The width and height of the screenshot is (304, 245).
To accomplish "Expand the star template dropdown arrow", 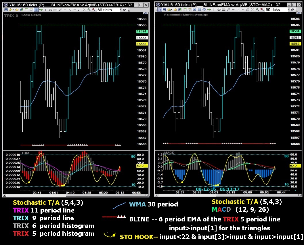I will [x=13, y=9].
